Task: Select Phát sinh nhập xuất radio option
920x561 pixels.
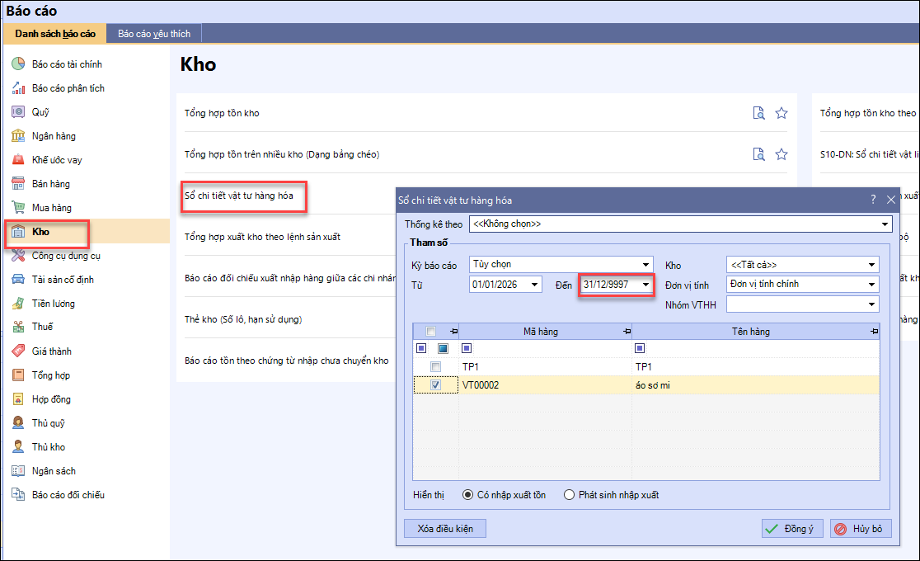Action: pyautogui.click(x=570, y=495)
